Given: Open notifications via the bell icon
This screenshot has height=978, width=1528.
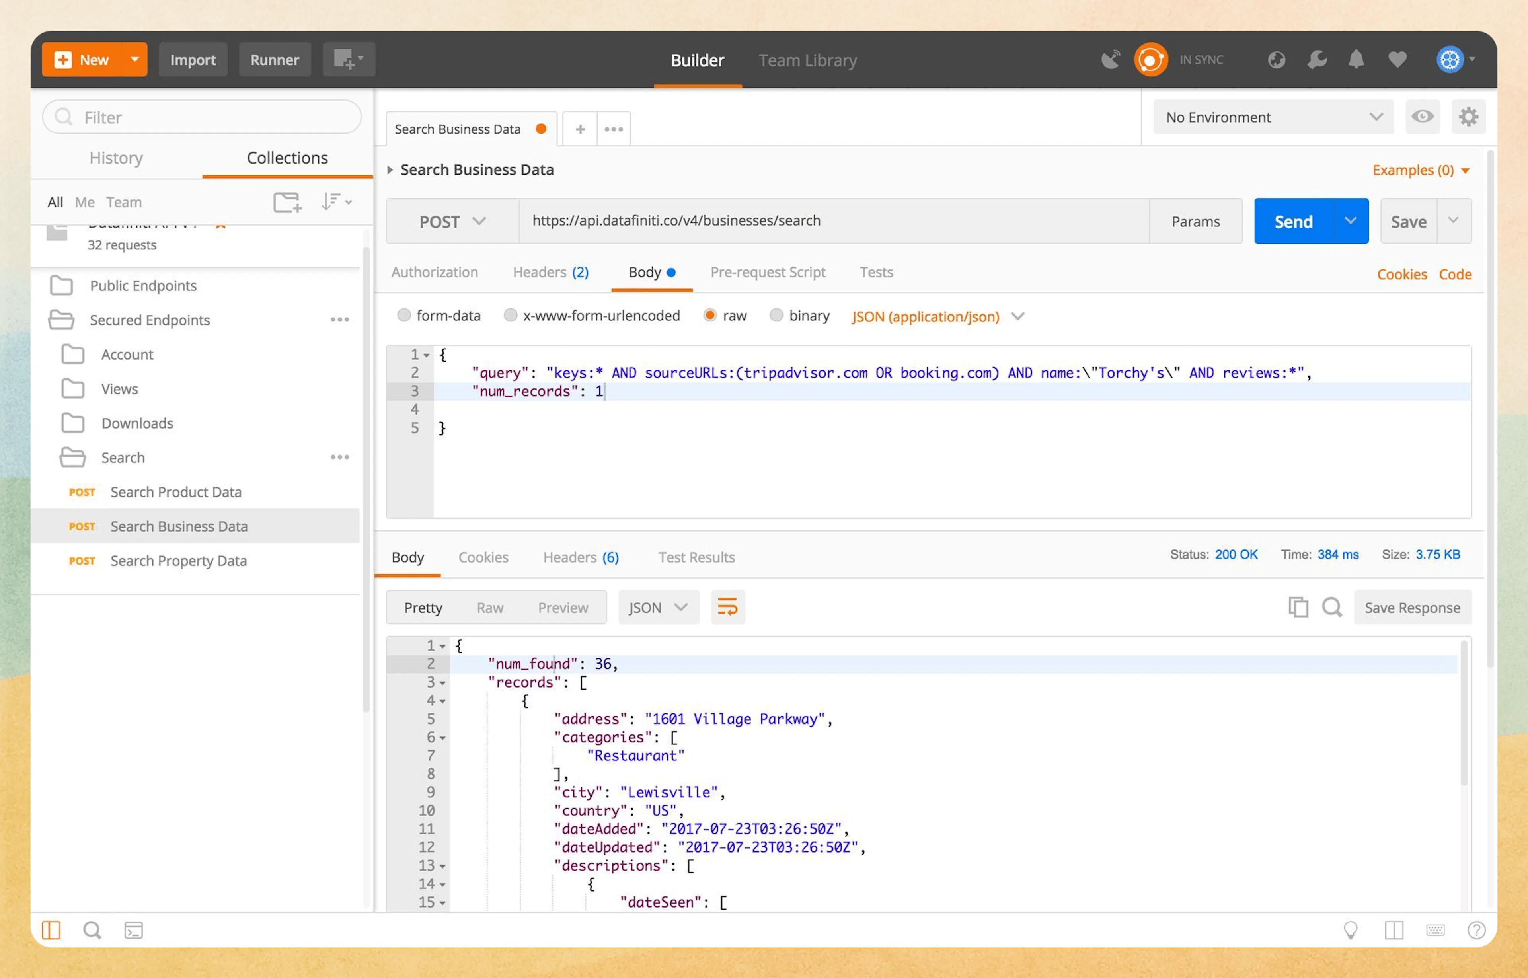Looking at the screenshot, I should tap(1356, 59).
